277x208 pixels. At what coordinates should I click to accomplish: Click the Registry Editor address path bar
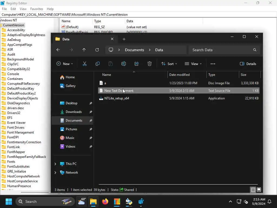coord(138,15)
